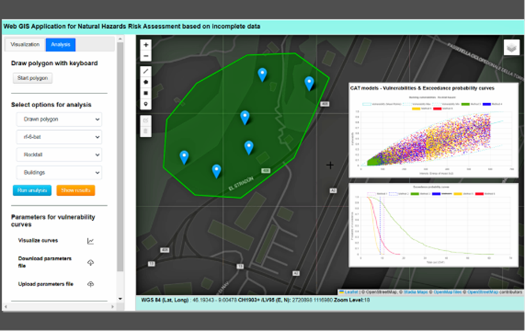Image resolution: width=525 pixels, height=331 pixels.
Task: Select the draw polygon tool
Action: click(x=146, y=82)
